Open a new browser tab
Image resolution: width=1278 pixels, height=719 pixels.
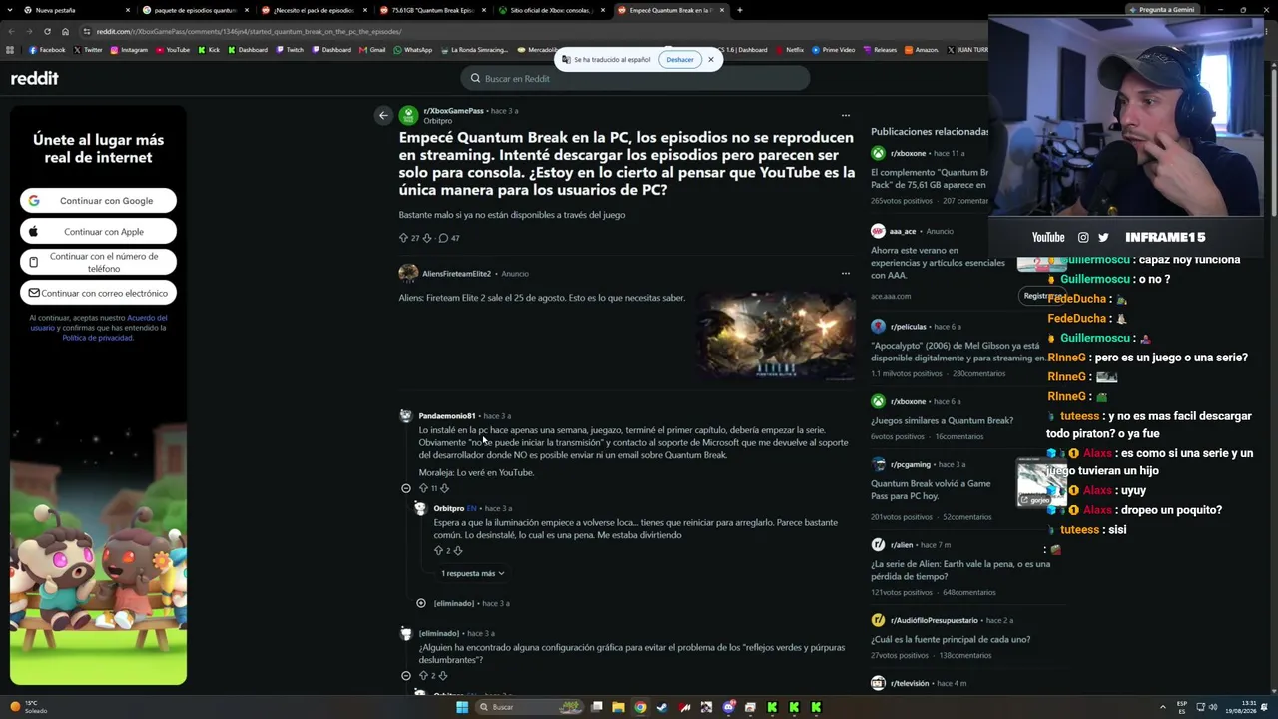[x=739, y=10]
